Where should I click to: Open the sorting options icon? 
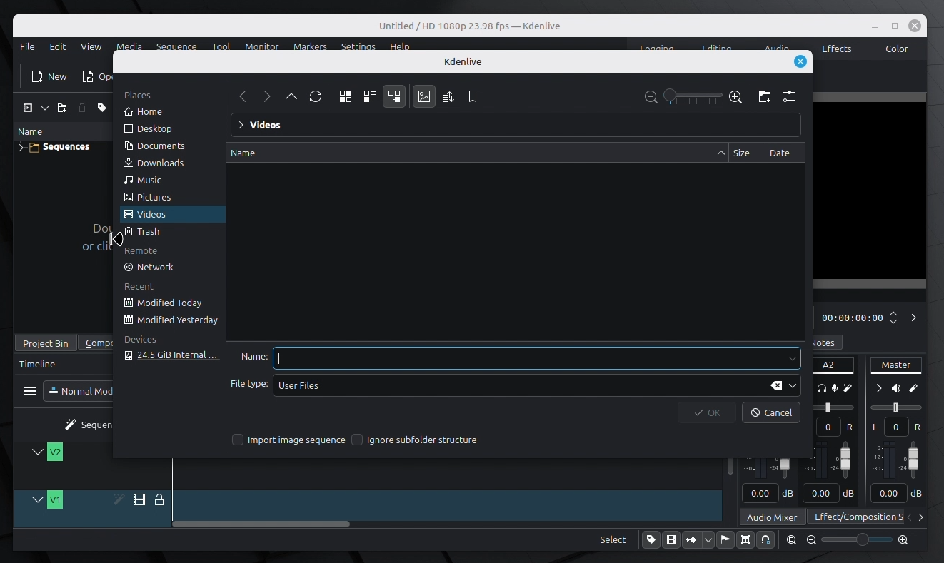pos(448,96)
